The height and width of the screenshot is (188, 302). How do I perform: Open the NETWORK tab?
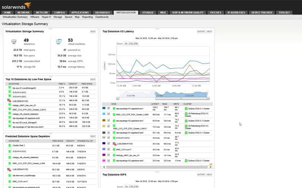pos(24,12)
